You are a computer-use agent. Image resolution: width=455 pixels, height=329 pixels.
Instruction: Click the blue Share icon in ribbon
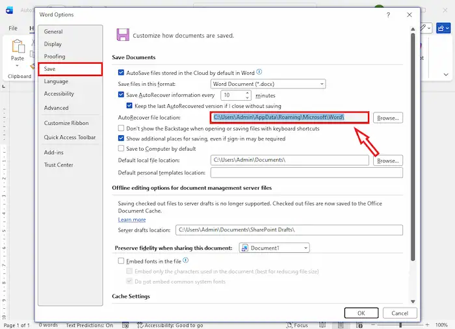(x=444, y=29)
